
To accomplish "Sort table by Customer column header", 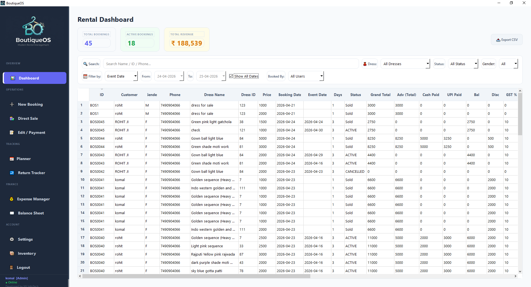I will tap(129, 95).
